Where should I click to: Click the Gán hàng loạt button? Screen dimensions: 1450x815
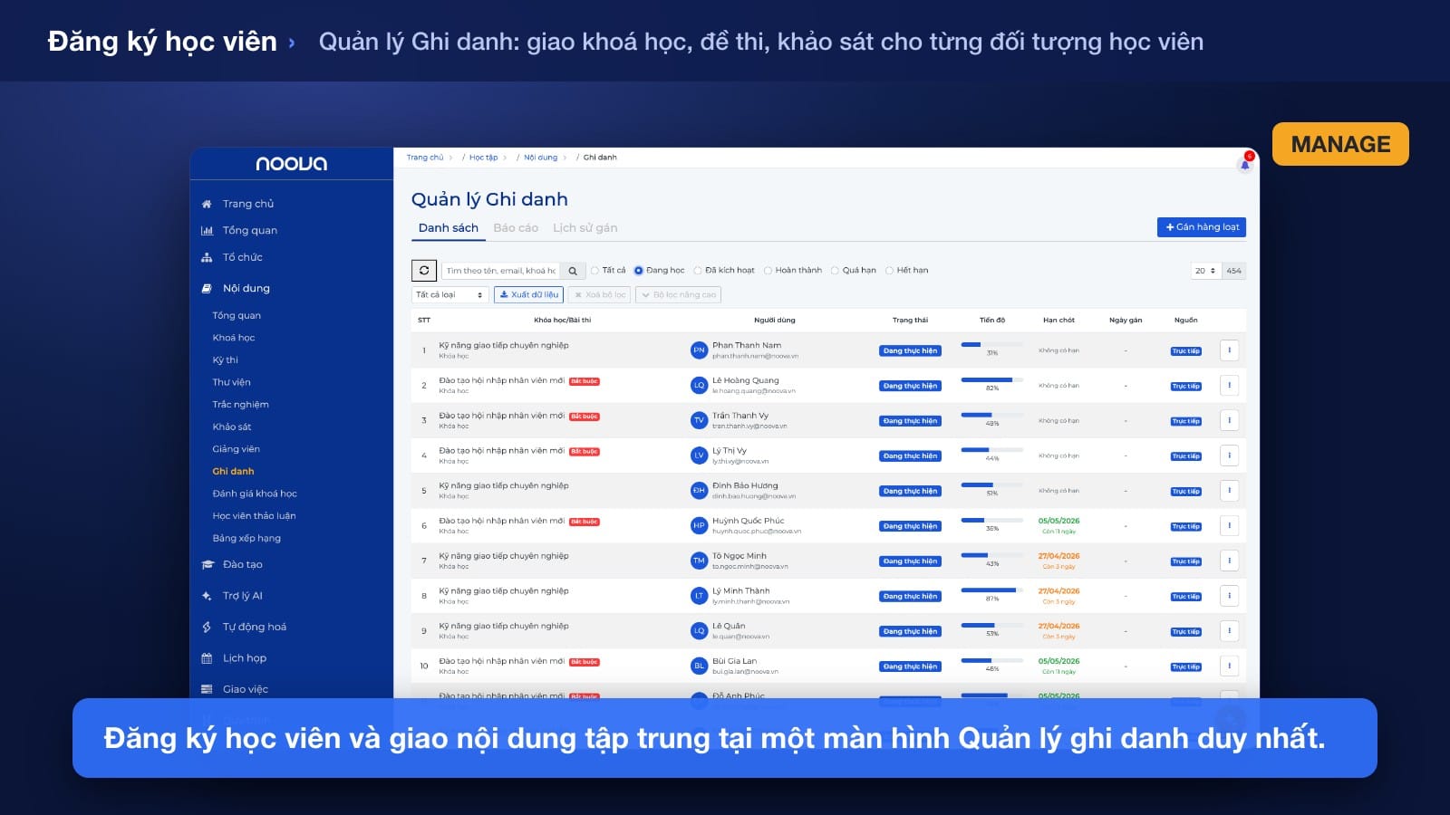pos(1201,227)
